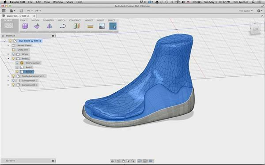Open the Apple menu
Screen dimensions: 265x165
click(5, 2)
